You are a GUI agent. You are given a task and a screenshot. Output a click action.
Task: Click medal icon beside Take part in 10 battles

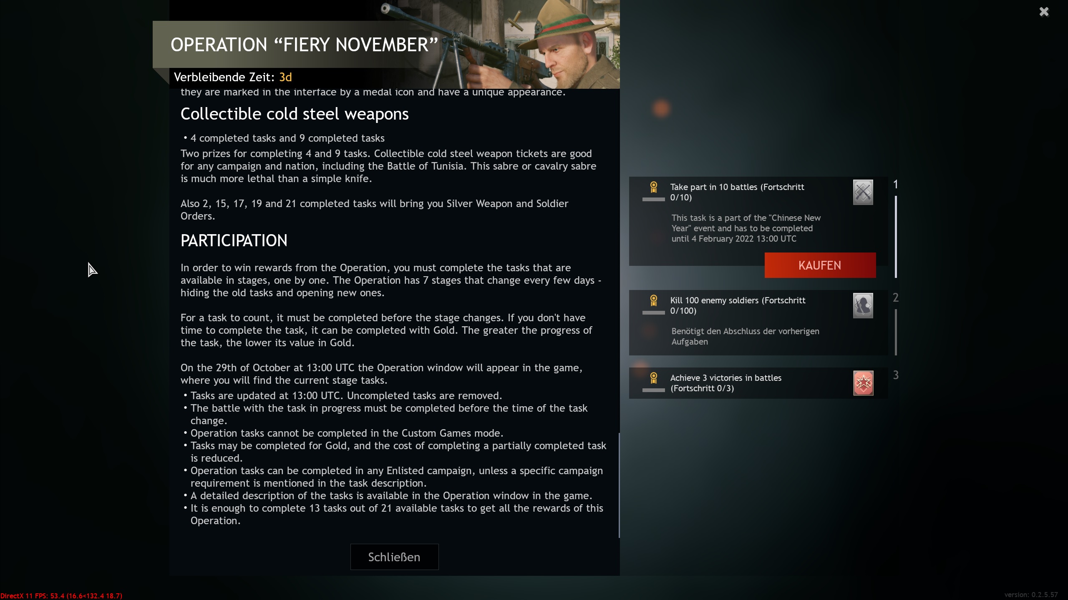[654, 187]
